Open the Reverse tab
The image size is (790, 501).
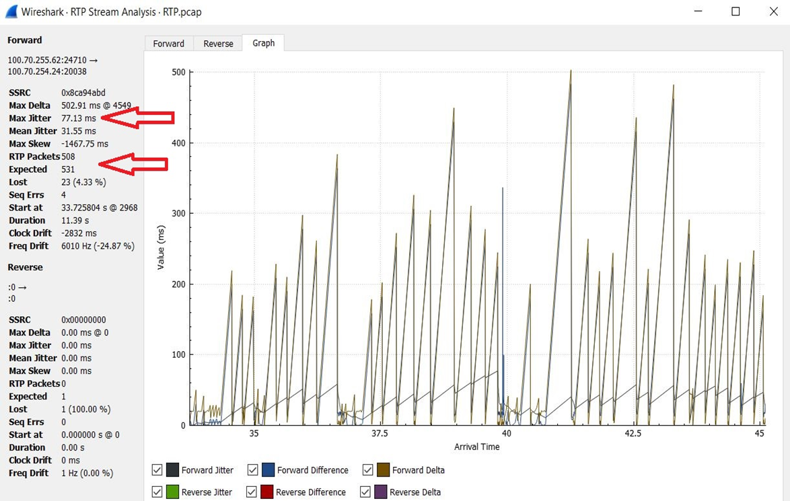click(218, 43)
